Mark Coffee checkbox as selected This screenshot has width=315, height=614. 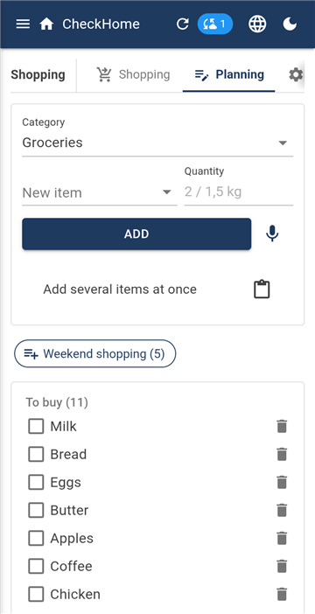(36, 566)
